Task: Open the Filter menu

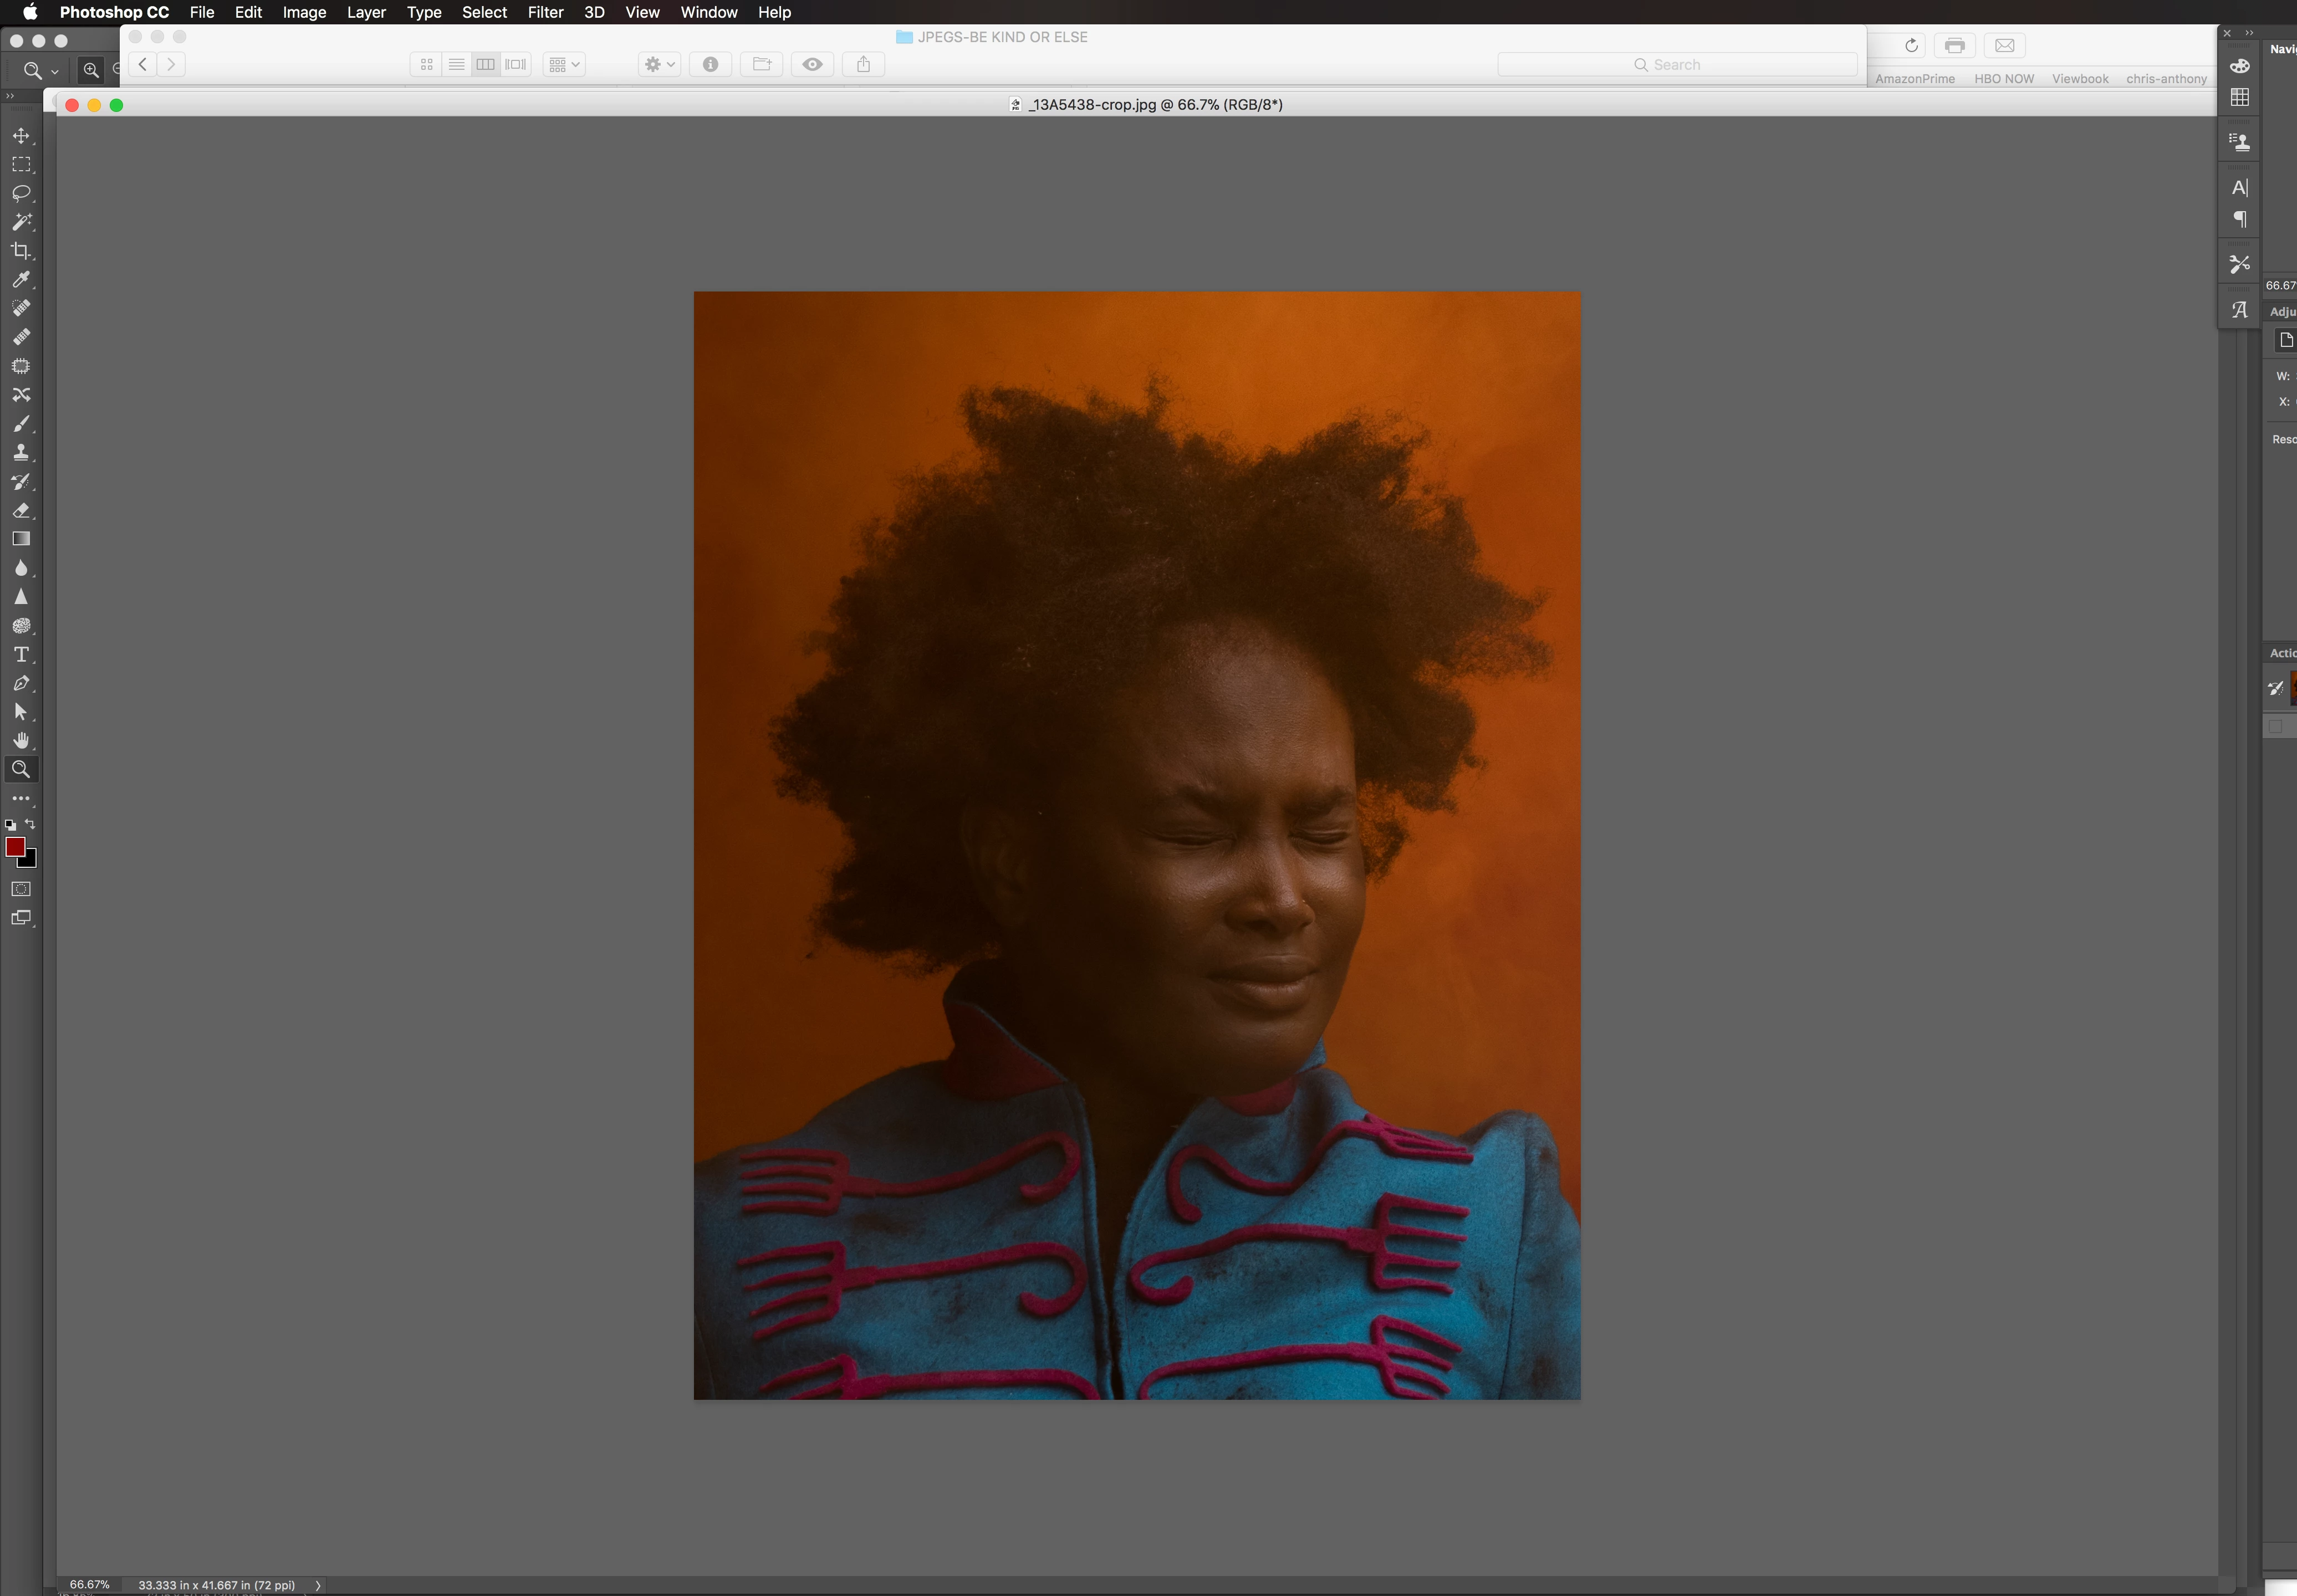Action: pos(545,12)
